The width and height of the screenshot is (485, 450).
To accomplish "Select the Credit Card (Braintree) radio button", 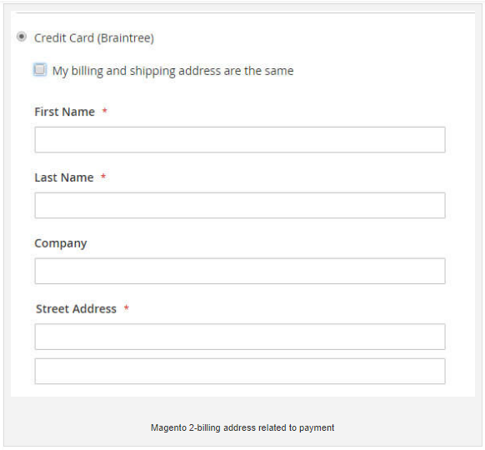I will tap(22, 37).
